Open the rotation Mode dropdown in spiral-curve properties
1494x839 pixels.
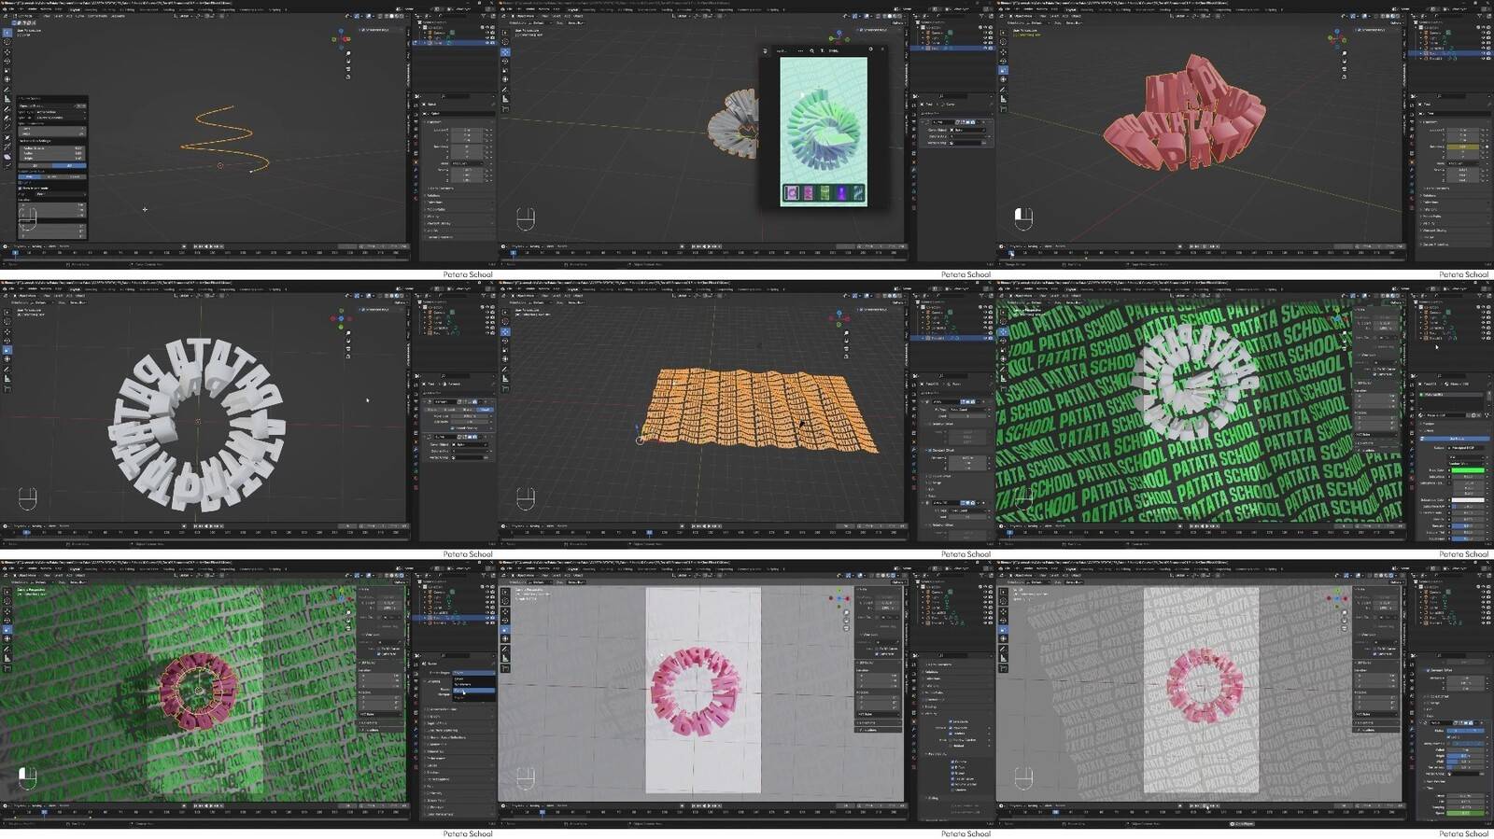(x=467, y=163)
